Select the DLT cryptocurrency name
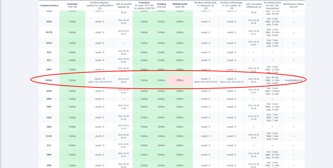 49,60
